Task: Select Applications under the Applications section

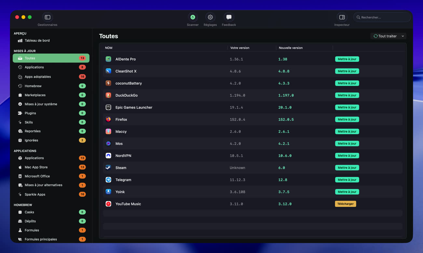Action: [51, 158]
